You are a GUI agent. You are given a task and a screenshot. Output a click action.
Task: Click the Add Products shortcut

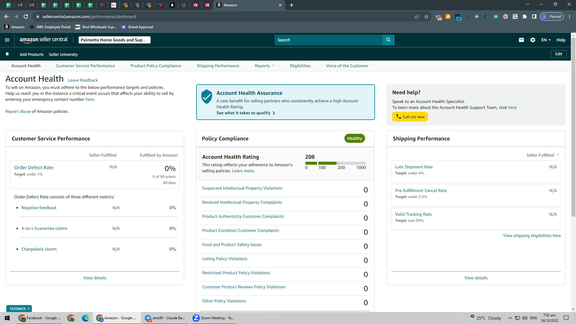point(31,54)
